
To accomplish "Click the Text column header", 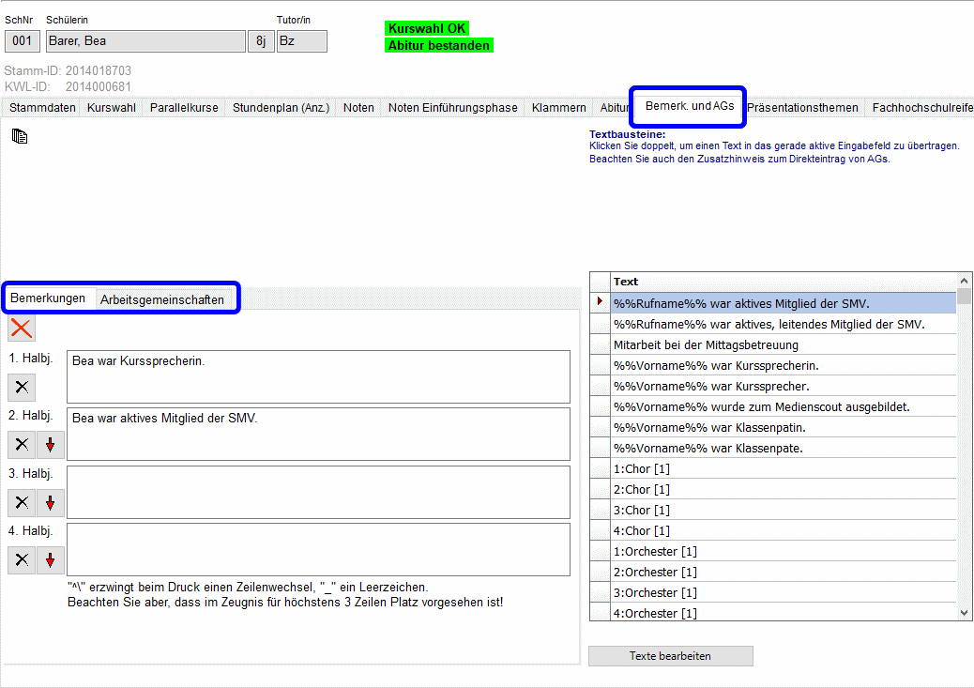I will (783, 282).
